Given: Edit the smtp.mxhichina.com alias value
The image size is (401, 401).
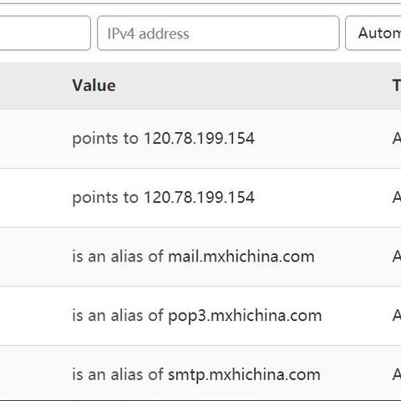Looking at the screenshot, I should pyautogui.click(x=196, y=375).
